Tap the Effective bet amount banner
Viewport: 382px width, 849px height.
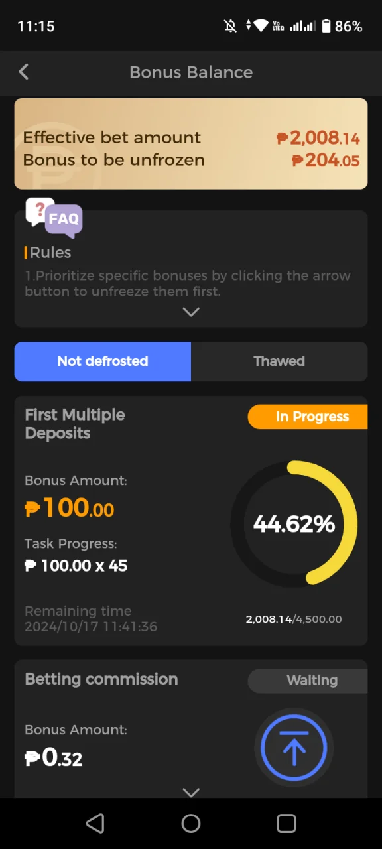pos(191,144)
